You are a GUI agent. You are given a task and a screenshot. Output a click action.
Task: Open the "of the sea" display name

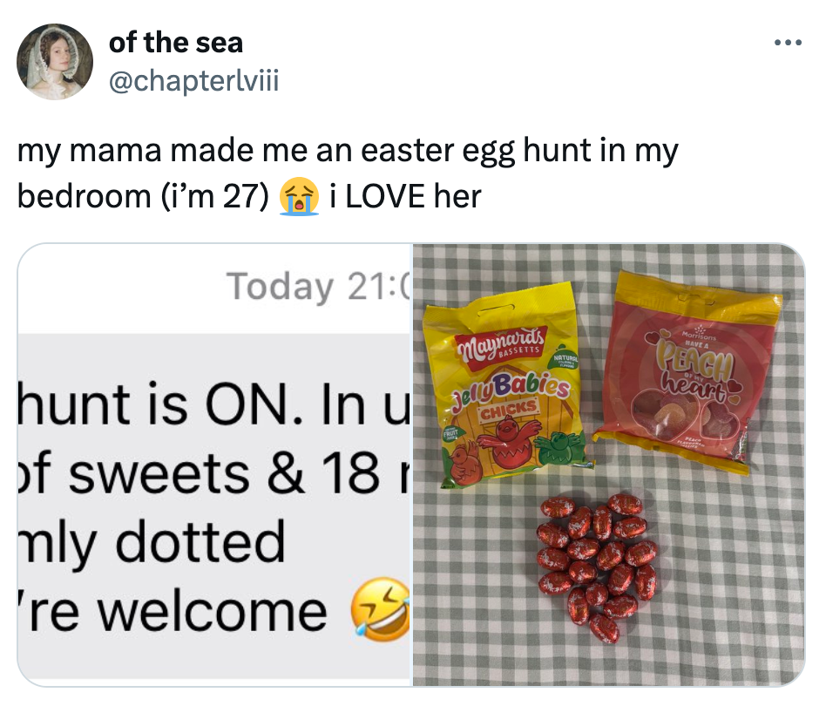pos(176,41)
